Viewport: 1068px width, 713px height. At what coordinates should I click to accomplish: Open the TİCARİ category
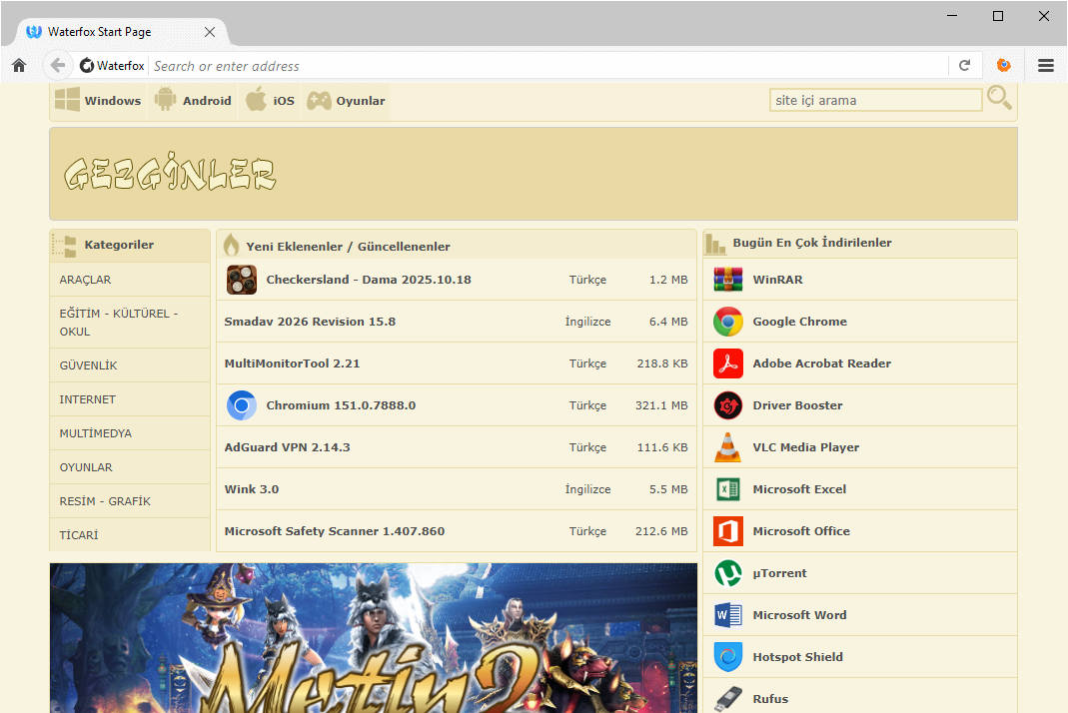[130, 534]
